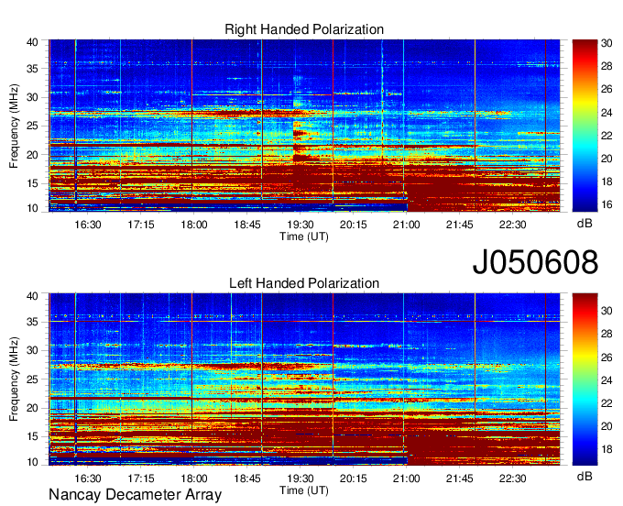Click the upper spectrogram colorbar
Viewport: 623px width, 506px height.
[585, 126]
